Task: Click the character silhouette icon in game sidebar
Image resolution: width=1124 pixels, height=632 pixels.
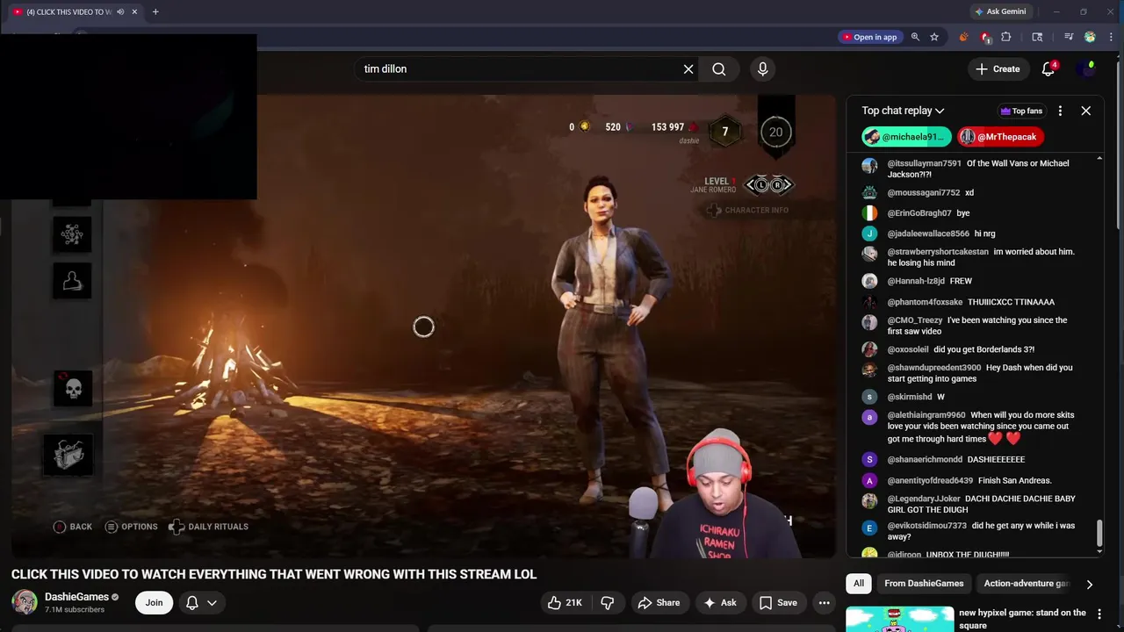Action: 73,280
